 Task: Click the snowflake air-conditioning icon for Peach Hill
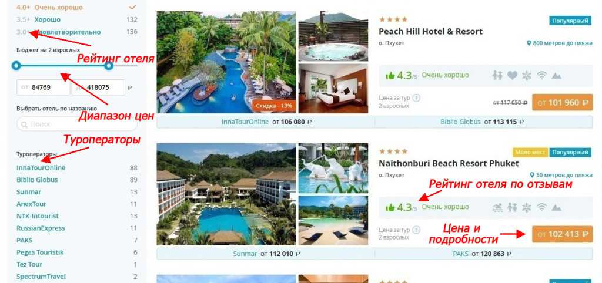(x=526, y=76)
